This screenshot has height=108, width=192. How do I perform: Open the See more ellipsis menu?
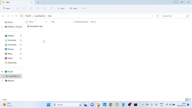tap(85, 8)
